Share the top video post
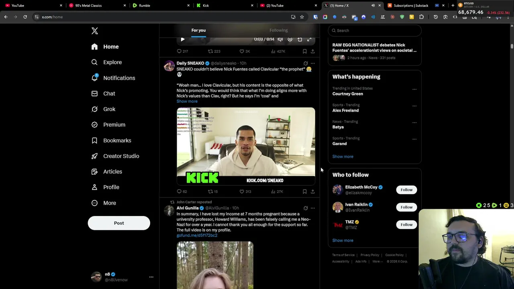514x289 pixels. [x=313, y=51]
